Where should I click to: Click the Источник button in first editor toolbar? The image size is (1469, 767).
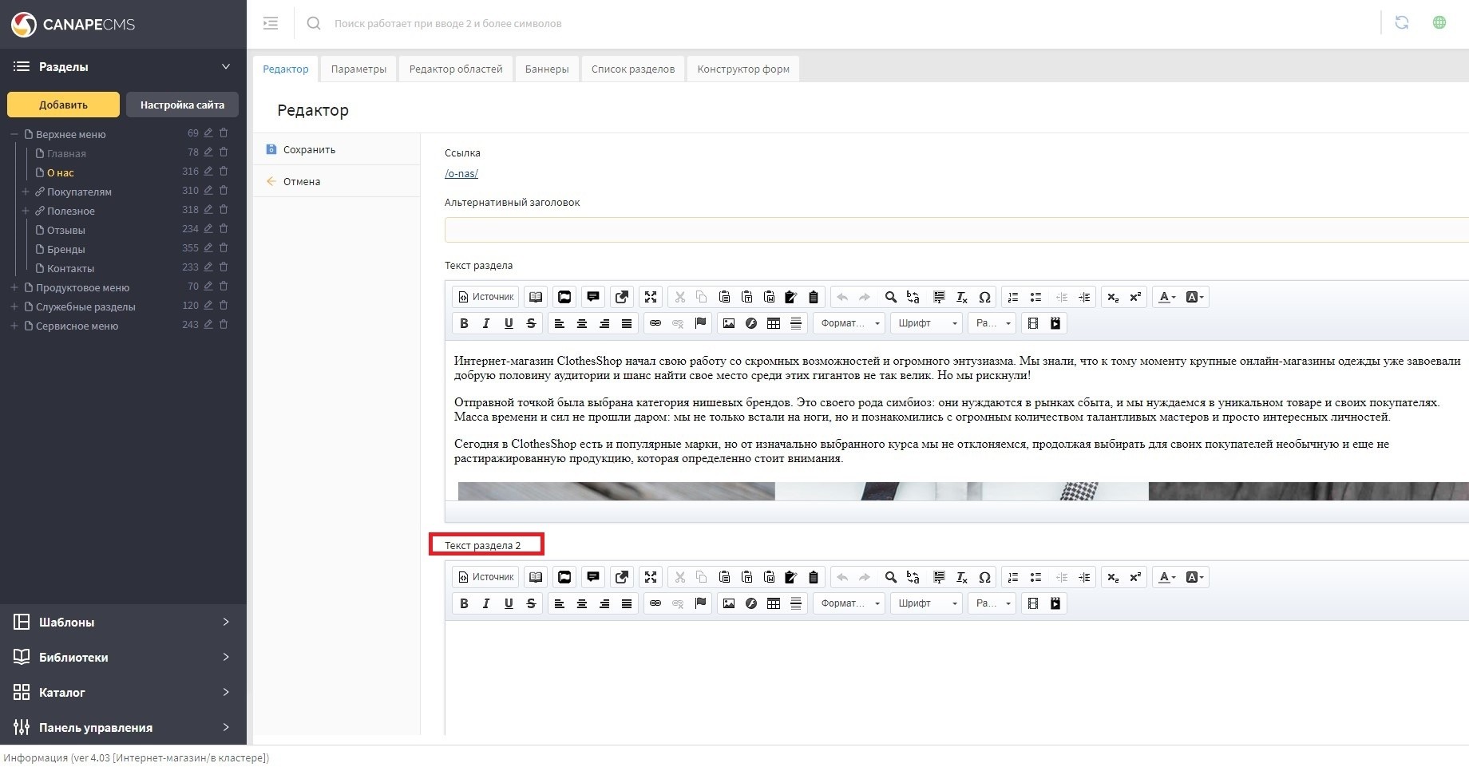(x=485, y=297)
